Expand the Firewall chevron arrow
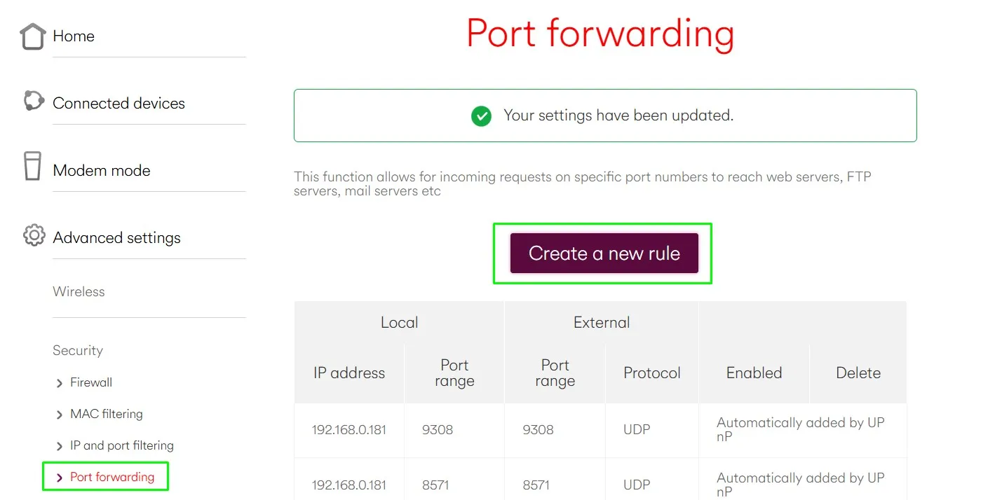Image resolution: width=995 pixels, height=500 pixels. 60,383
